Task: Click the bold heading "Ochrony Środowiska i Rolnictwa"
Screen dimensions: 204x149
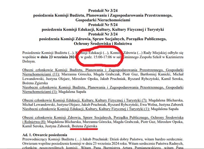Action: tap(102, 43)
